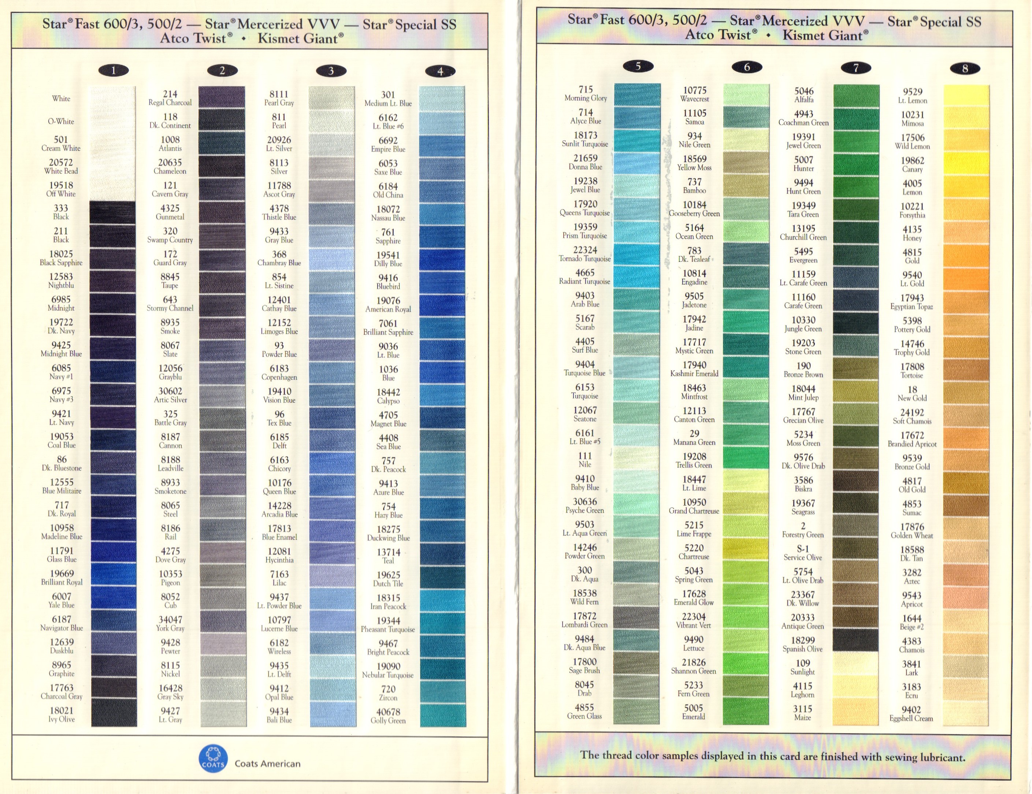Screen dimensions: 1032x794
Task: Click the '8045 Drab' label
Action: pyautogui.click(x=584, y=689)
